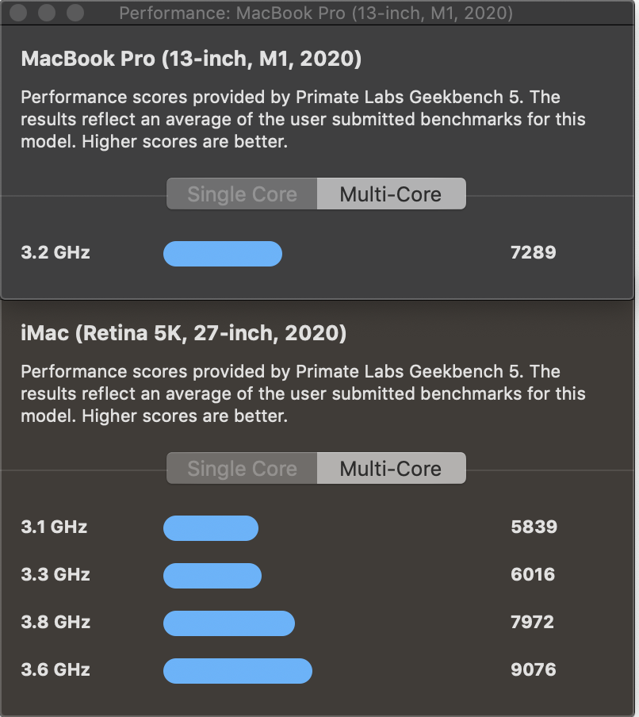
Task: Select Multi-Core tab for MacBook Pro
Action: point(392,194)
